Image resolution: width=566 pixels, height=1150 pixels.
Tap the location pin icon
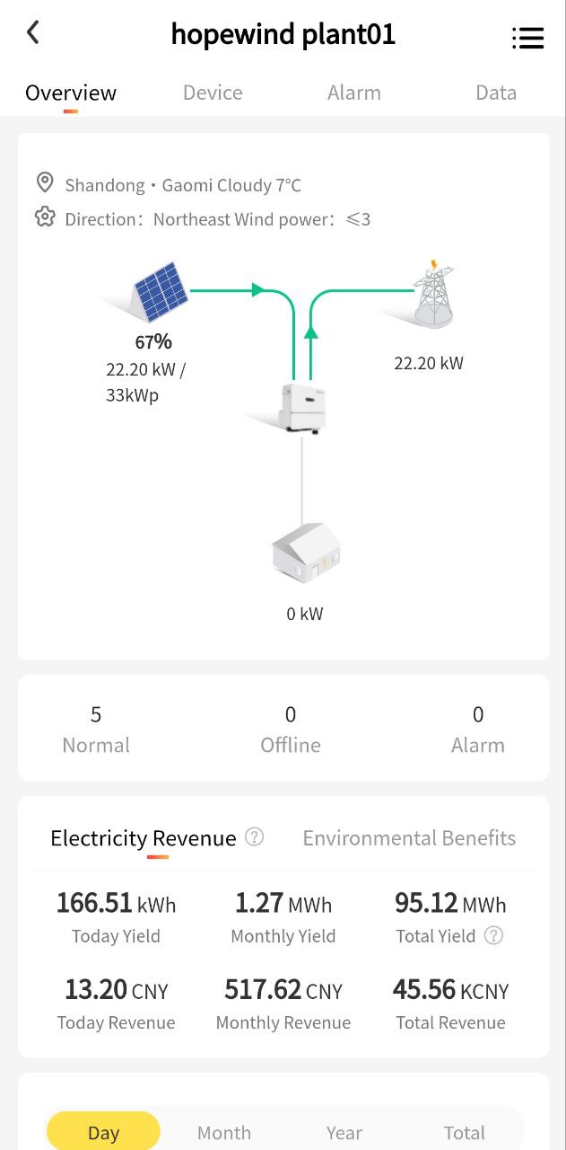(45, 183)
